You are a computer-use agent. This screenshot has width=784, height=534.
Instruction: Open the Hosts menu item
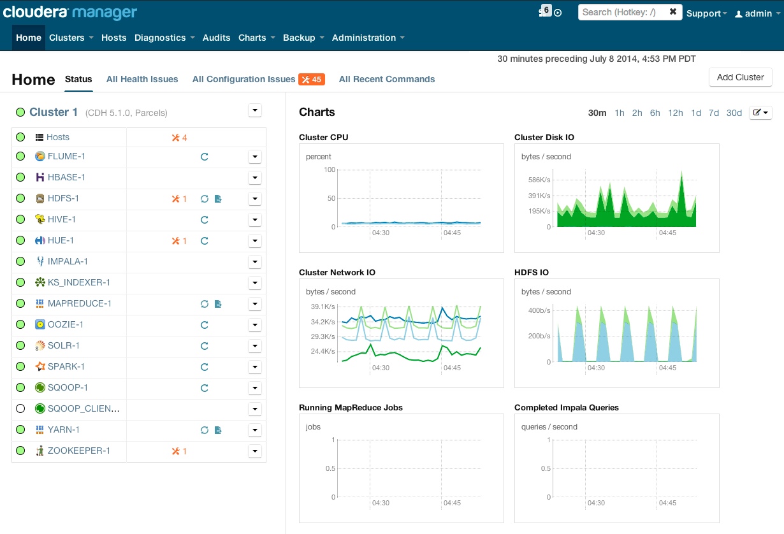tap(114, 38)
